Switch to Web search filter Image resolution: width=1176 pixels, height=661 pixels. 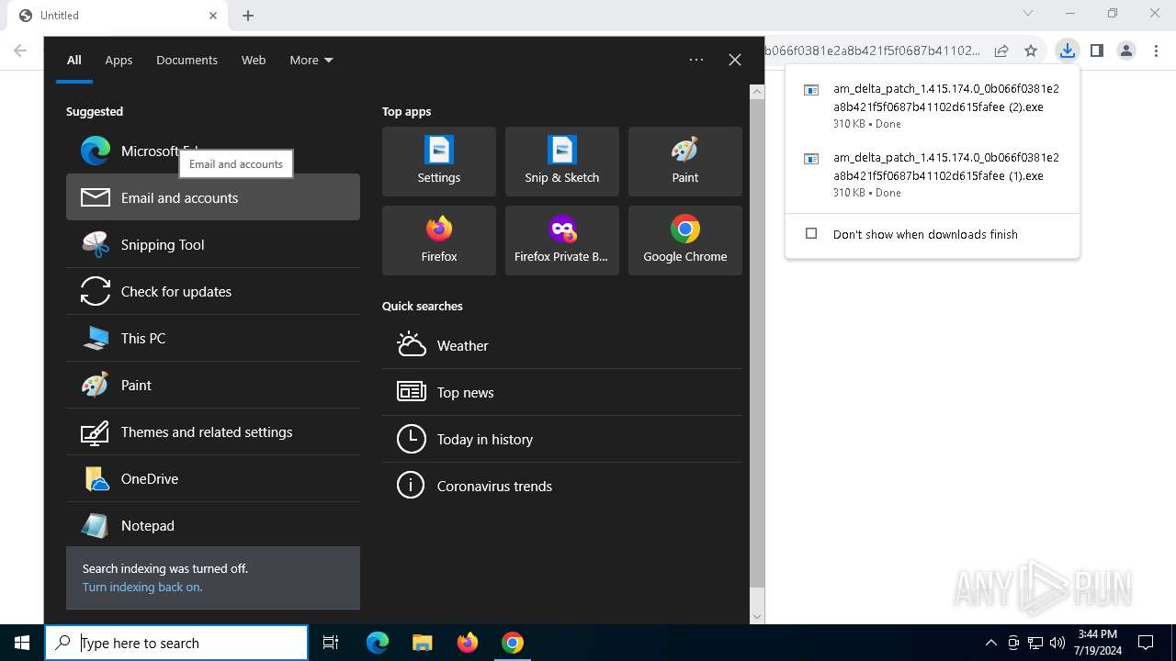[254, 60]
